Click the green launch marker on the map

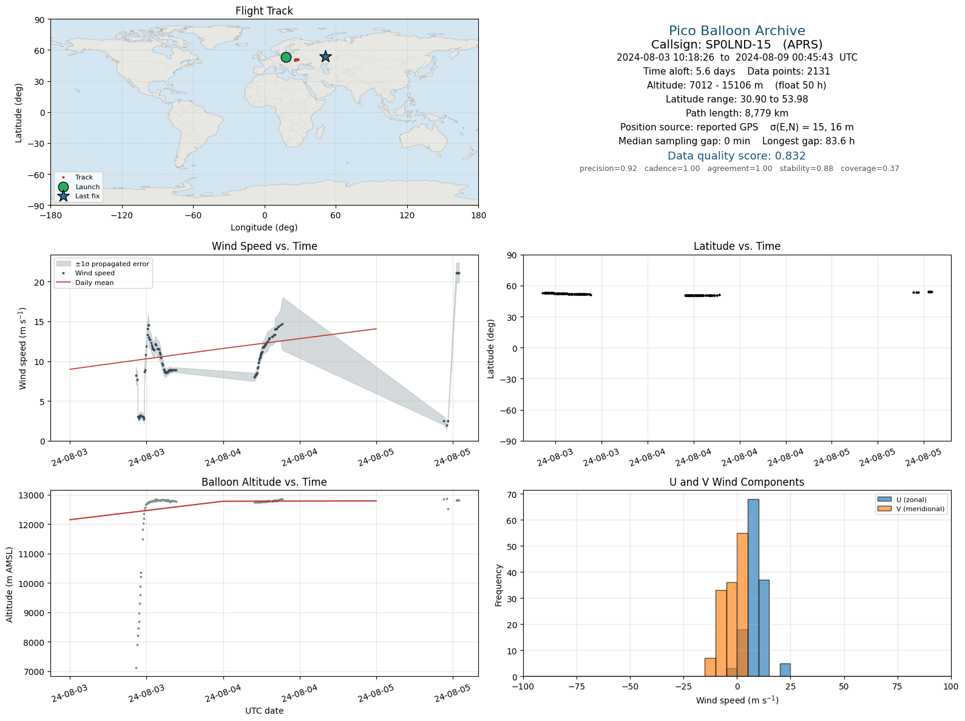[286, 57]
